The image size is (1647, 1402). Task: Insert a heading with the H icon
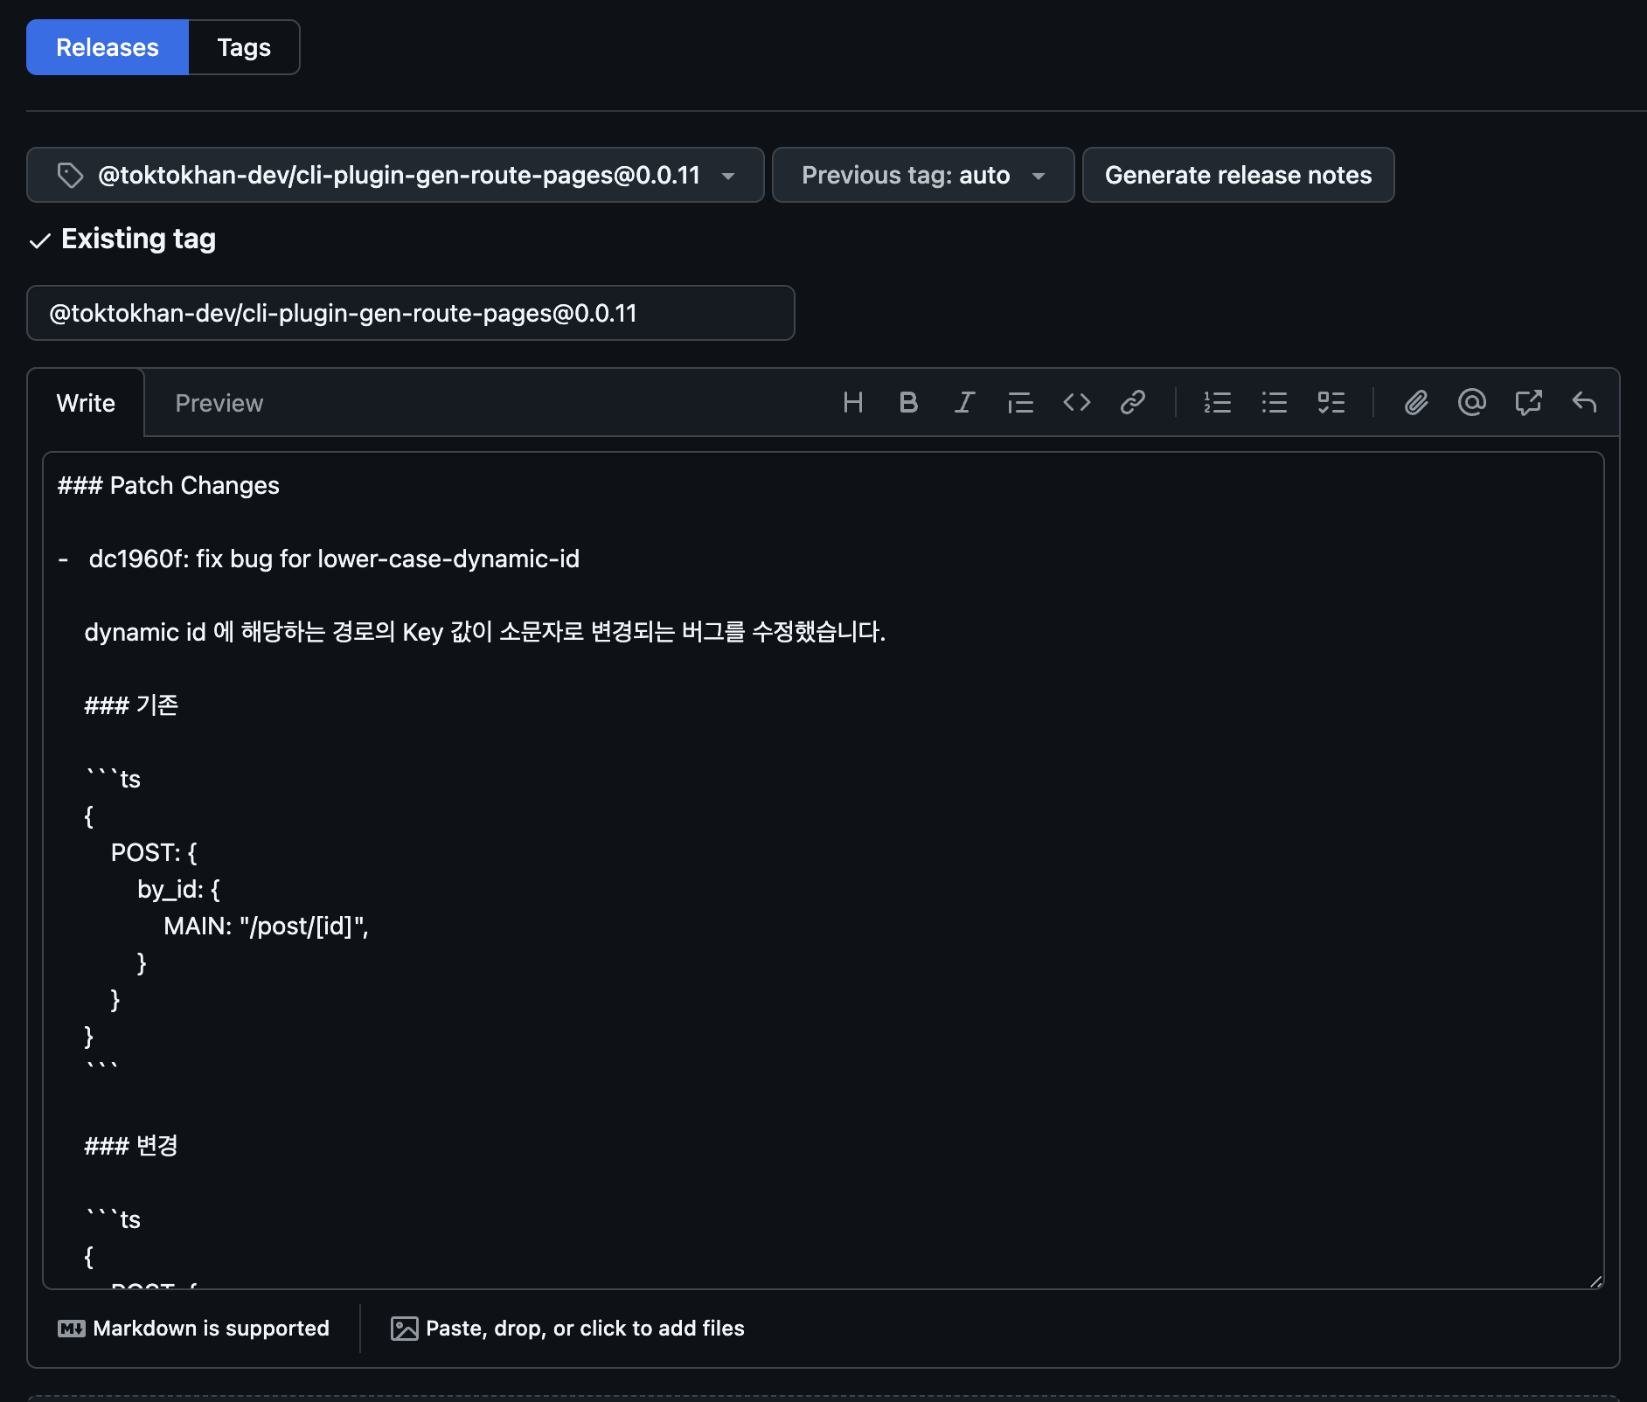[x=853, y=402]
